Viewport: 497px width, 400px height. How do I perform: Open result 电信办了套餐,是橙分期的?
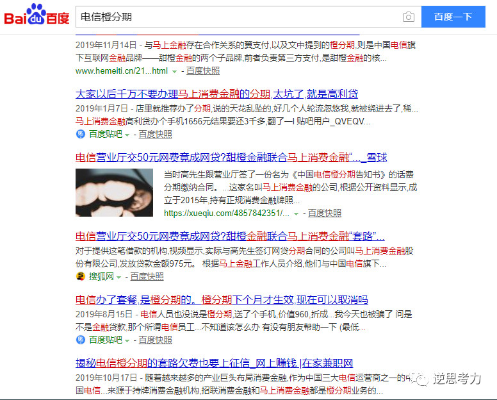(222, 300)
